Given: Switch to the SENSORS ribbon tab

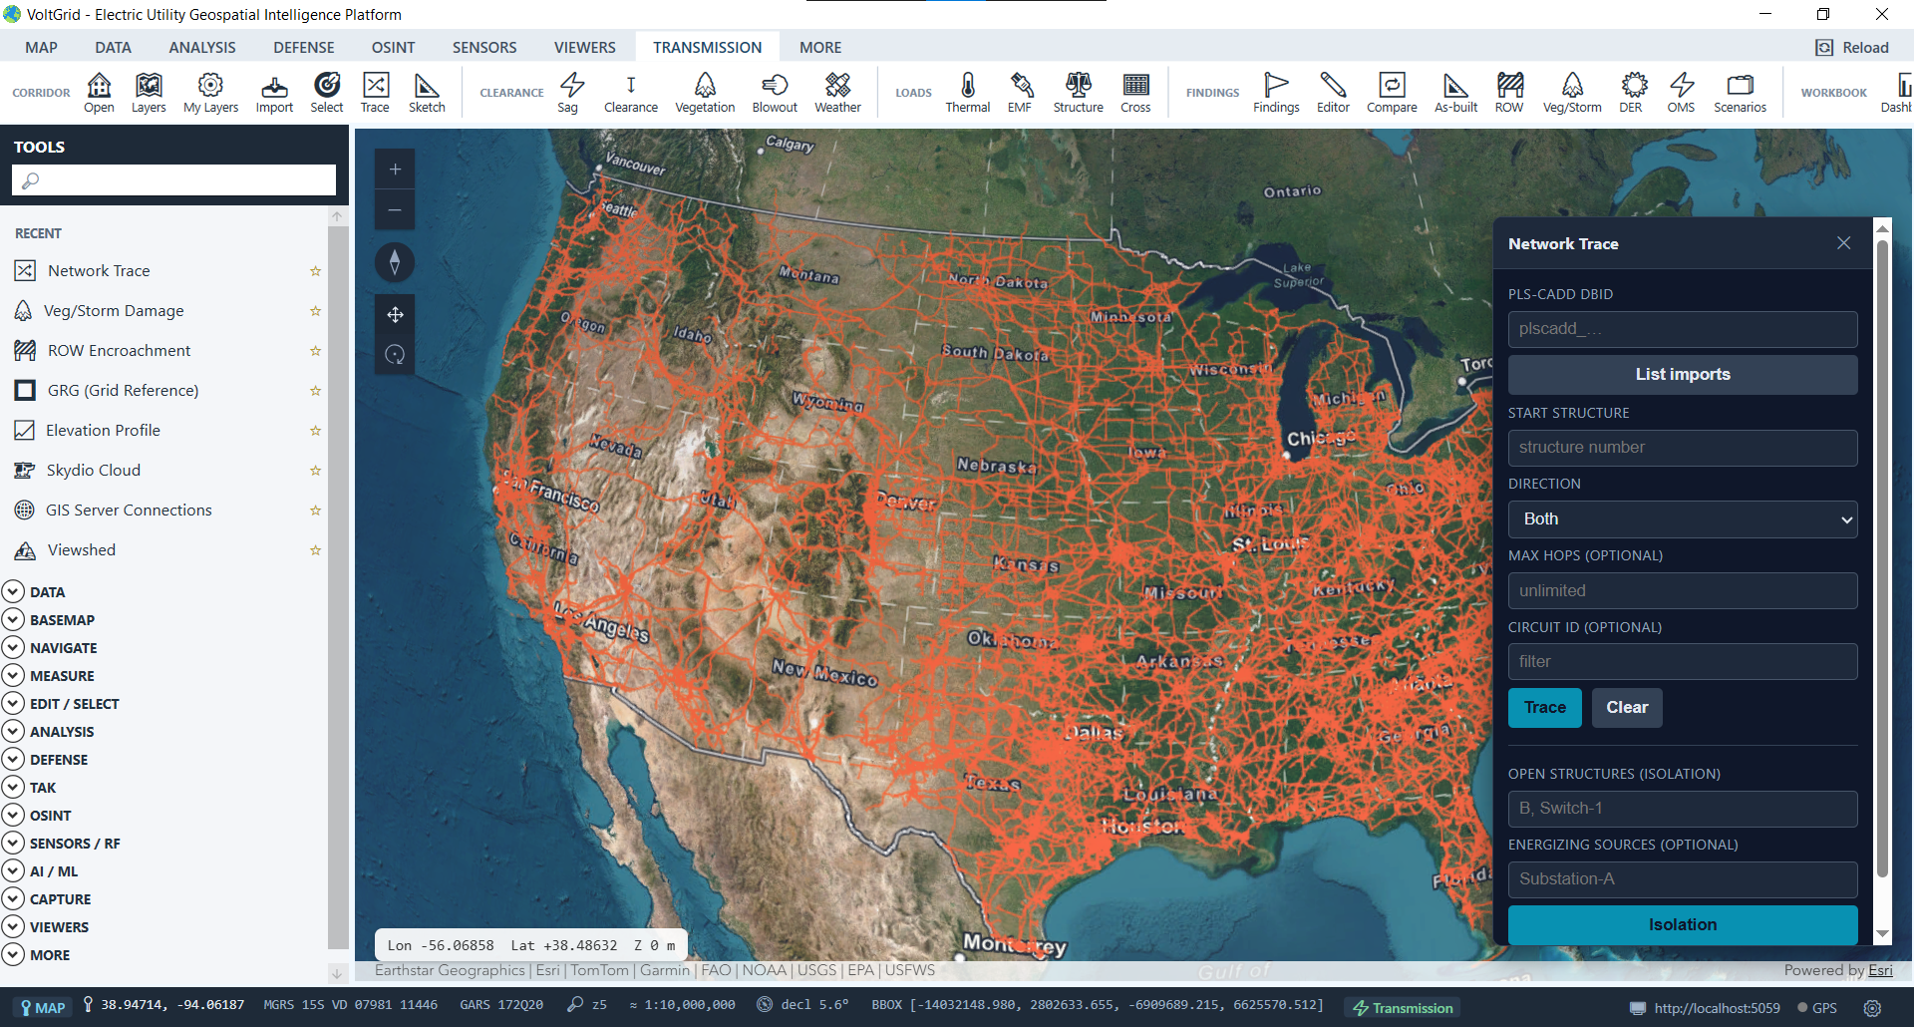Looking at the screenshot, I should [x=484, y=48].
